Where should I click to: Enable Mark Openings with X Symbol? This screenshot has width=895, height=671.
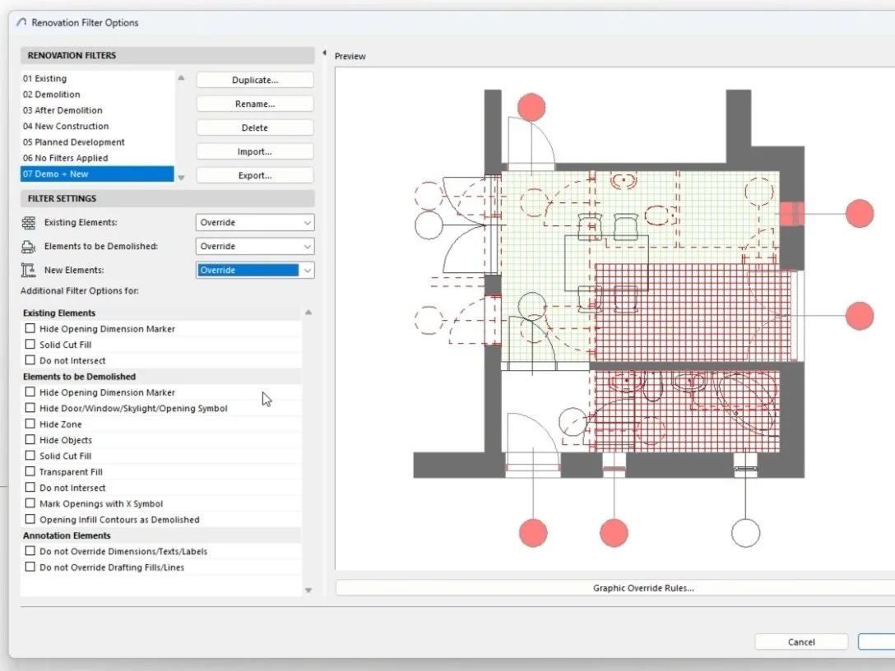pos(30,503)
